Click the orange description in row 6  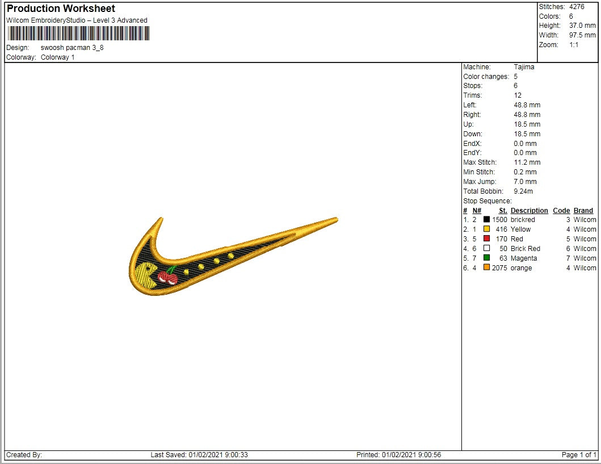coord(521,268)
